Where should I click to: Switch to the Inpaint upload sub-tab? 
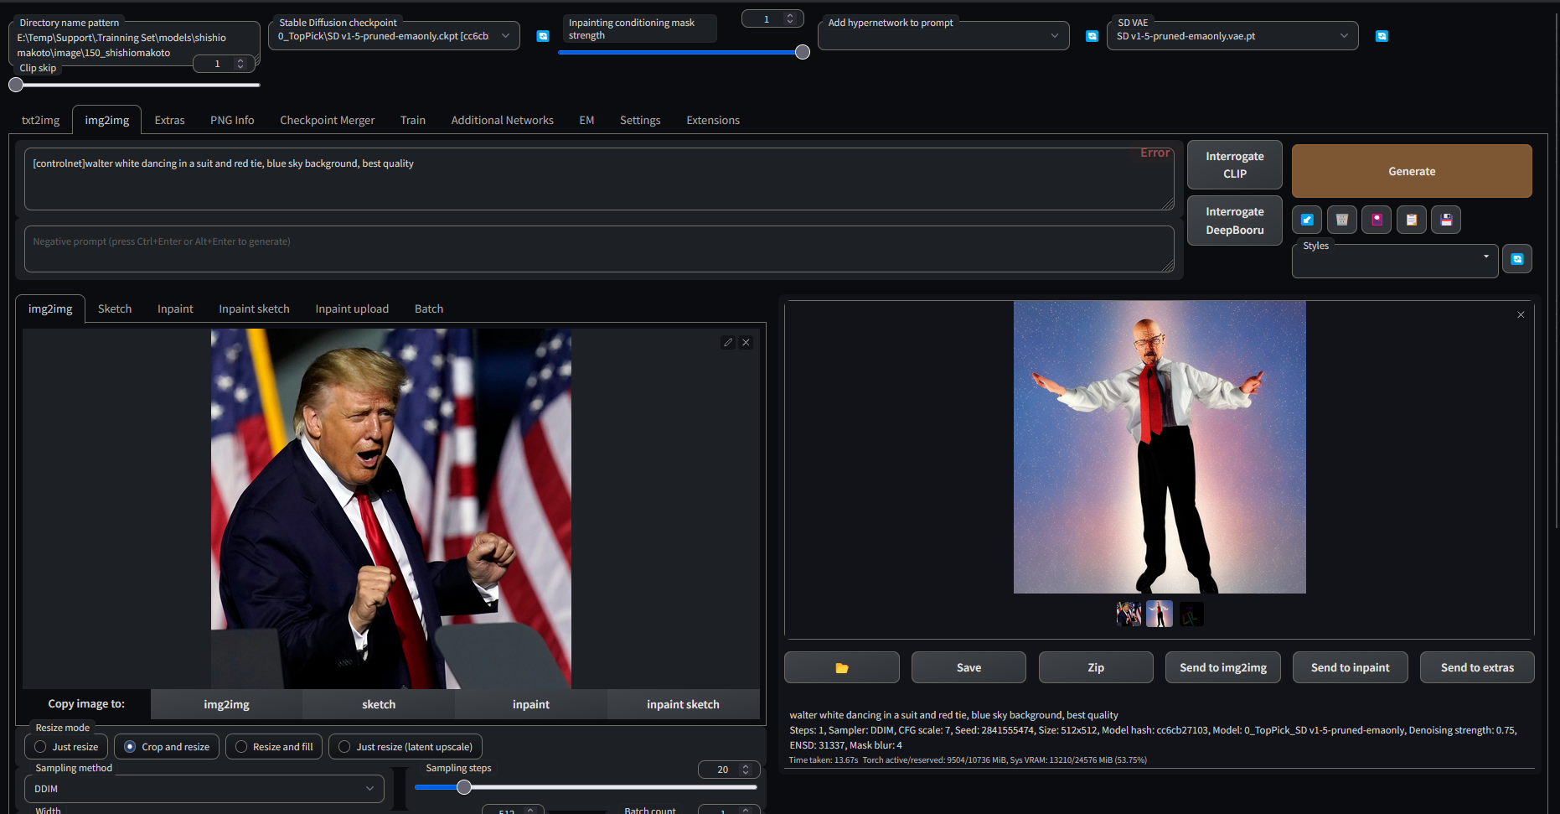pos(352,308)
